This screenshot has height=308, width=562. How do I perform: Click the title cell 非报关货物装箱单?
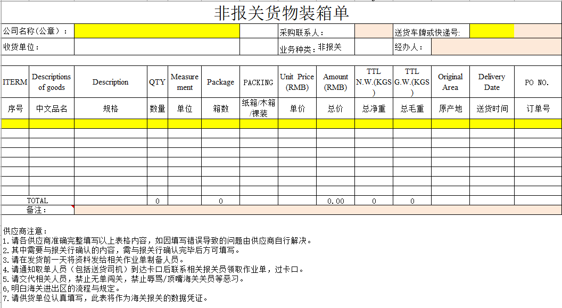click(281, 13)
